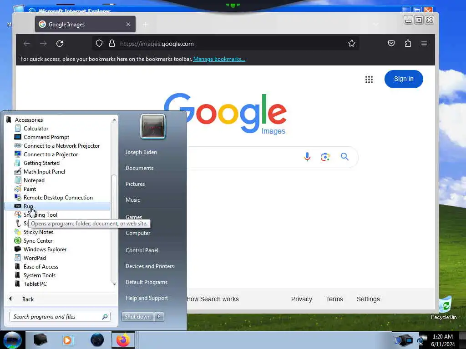Viewport: 466px width, 349px height.
Task: Click the Shut down button
Action: 137,317
